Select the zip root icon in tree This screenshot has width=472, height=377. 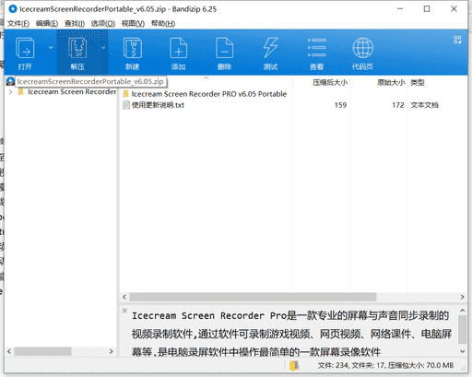[x=10, y=81]
